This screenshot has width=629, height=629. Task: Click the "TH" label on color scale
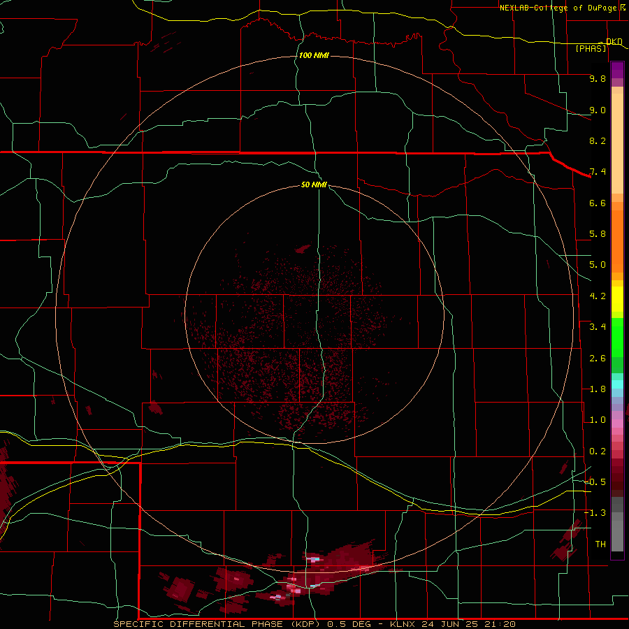coord(600,544)
